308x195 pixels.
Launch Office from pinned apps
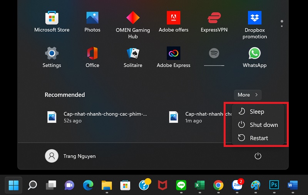(x=92, y=57)
